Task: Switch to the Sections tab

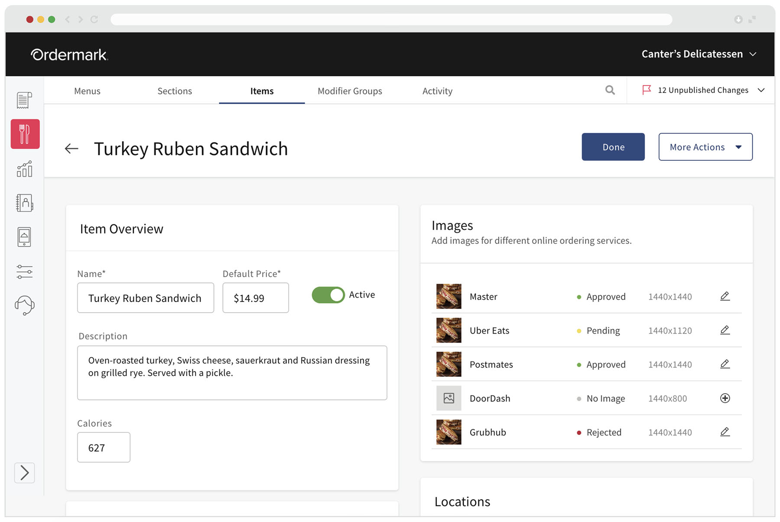Action: [175, 91]
